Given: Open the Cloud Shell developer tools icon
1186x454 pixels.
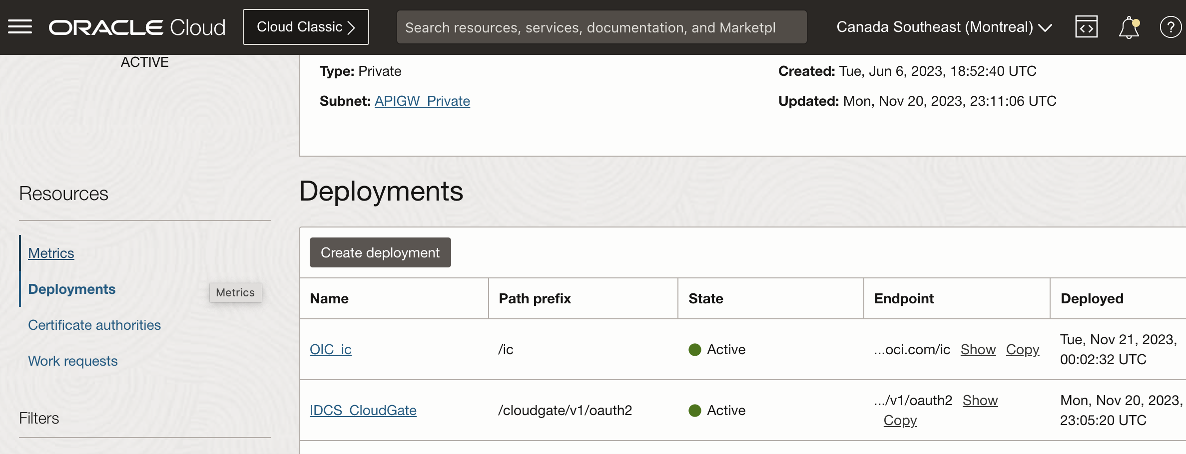Looking at the screenshot, I should click(1086, 27).
